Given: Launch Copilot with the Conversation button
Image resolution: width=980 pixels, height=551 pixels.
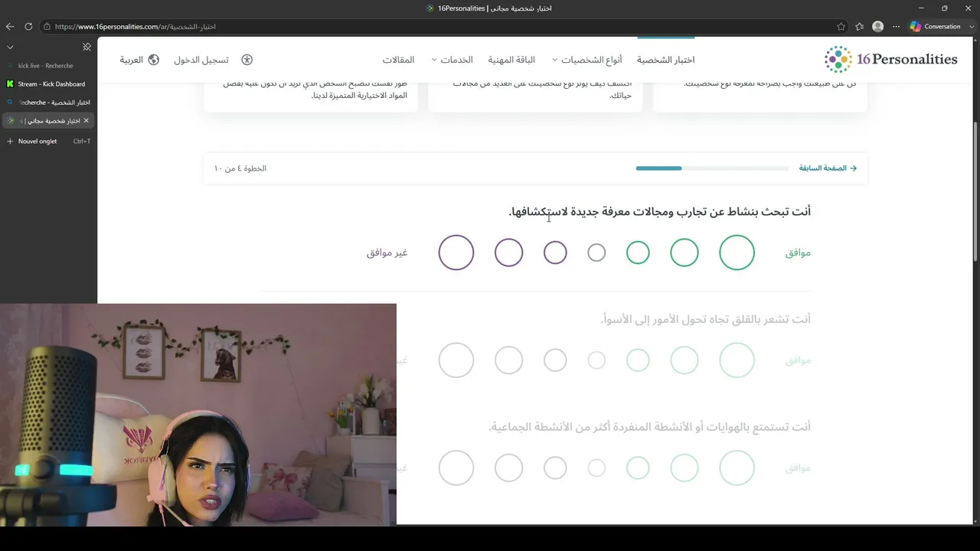Looking at the screenshot, I should [x=936, y=26].
